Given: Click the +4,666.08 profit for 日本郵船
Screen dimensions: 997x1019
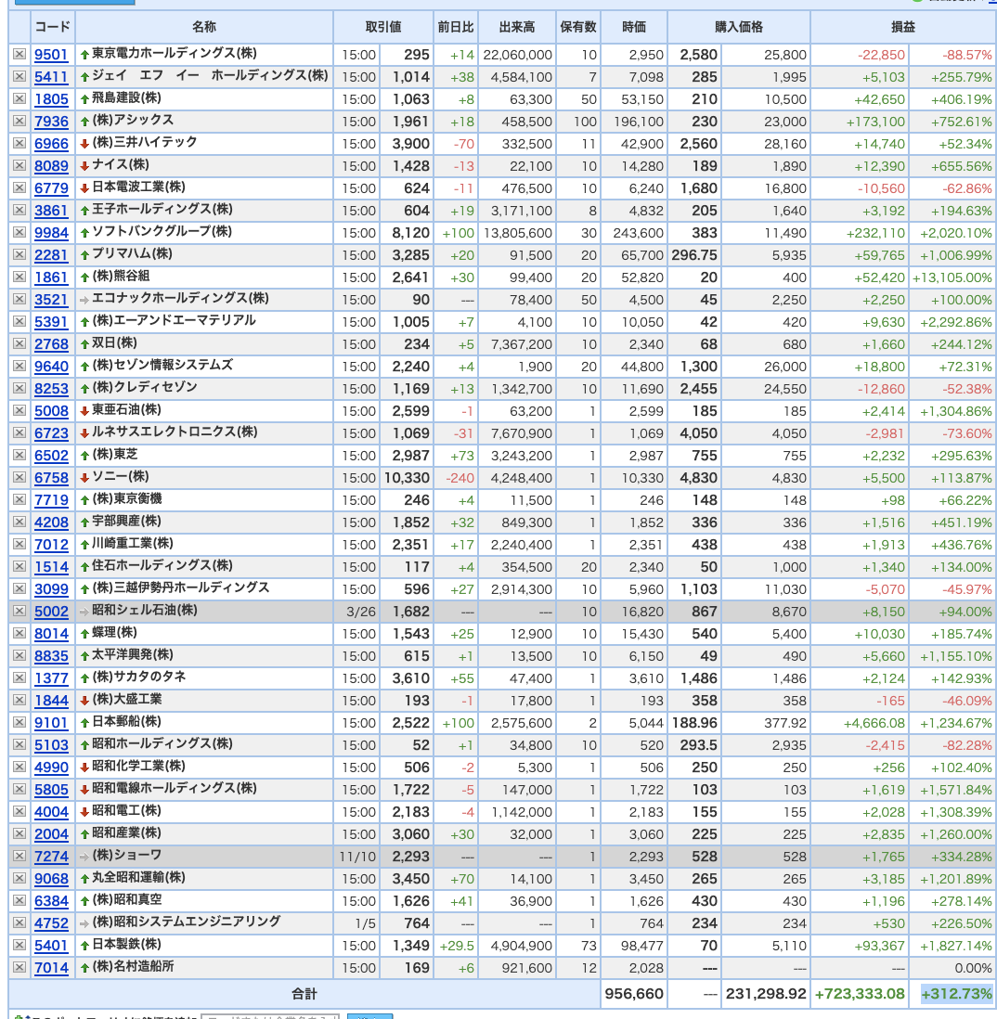Looking at the screenshot, I should pyautogui.click(x=874, y=723).
